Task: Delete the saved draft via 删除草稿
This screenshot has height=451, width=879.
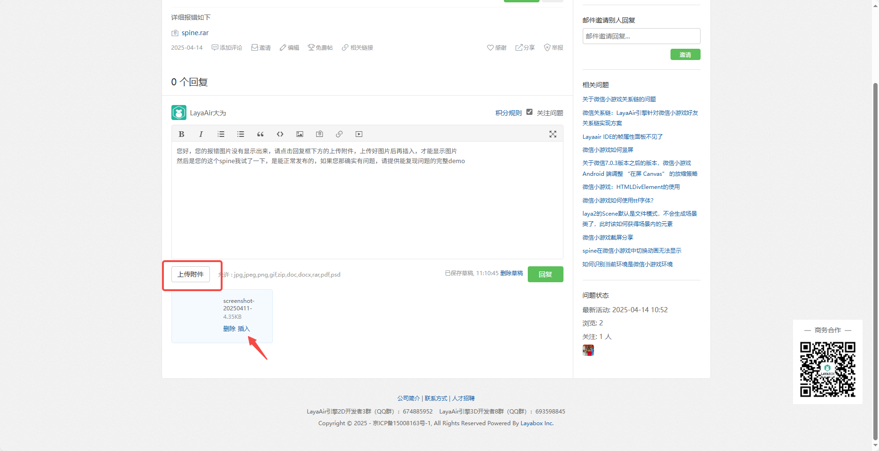Action: 511,273
